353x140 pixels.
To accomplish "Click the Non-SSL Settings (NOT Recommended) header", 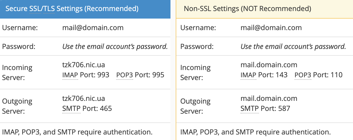I will 247,9.
